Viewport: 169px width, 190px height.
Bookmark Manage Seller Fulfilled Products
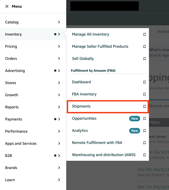tap(144, 47)
